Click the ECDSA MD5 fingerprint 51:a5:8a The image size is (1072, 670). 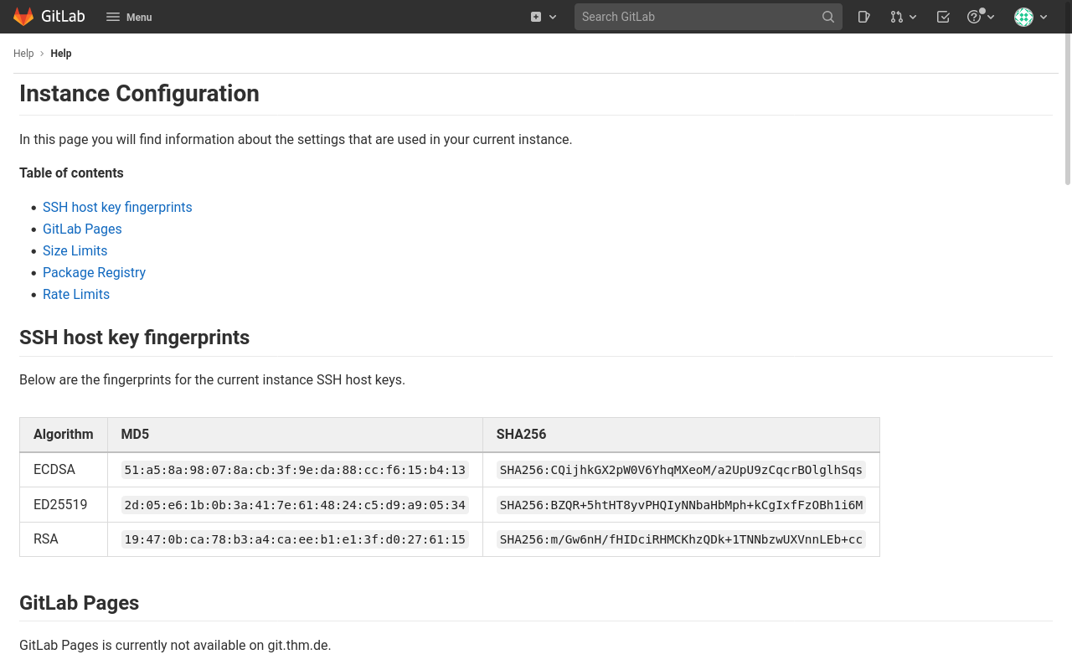click(295, 470)
